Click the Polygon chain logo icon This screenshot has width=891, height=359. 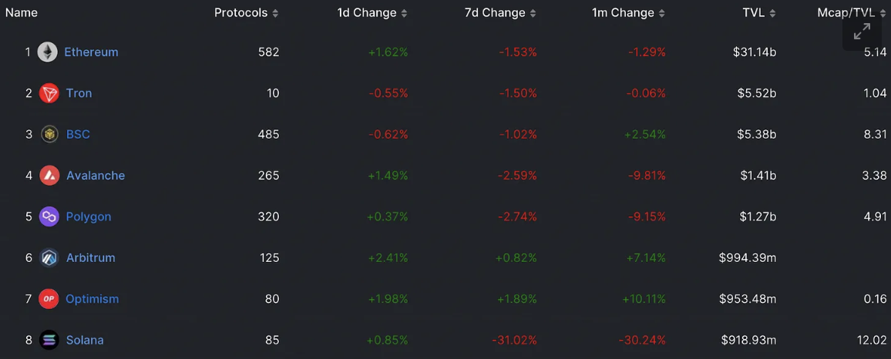coord(49,216)
